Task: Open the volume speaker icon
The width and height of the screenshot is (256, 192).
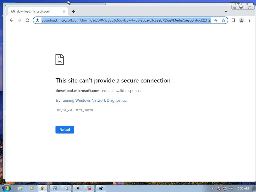Action: 230,188
